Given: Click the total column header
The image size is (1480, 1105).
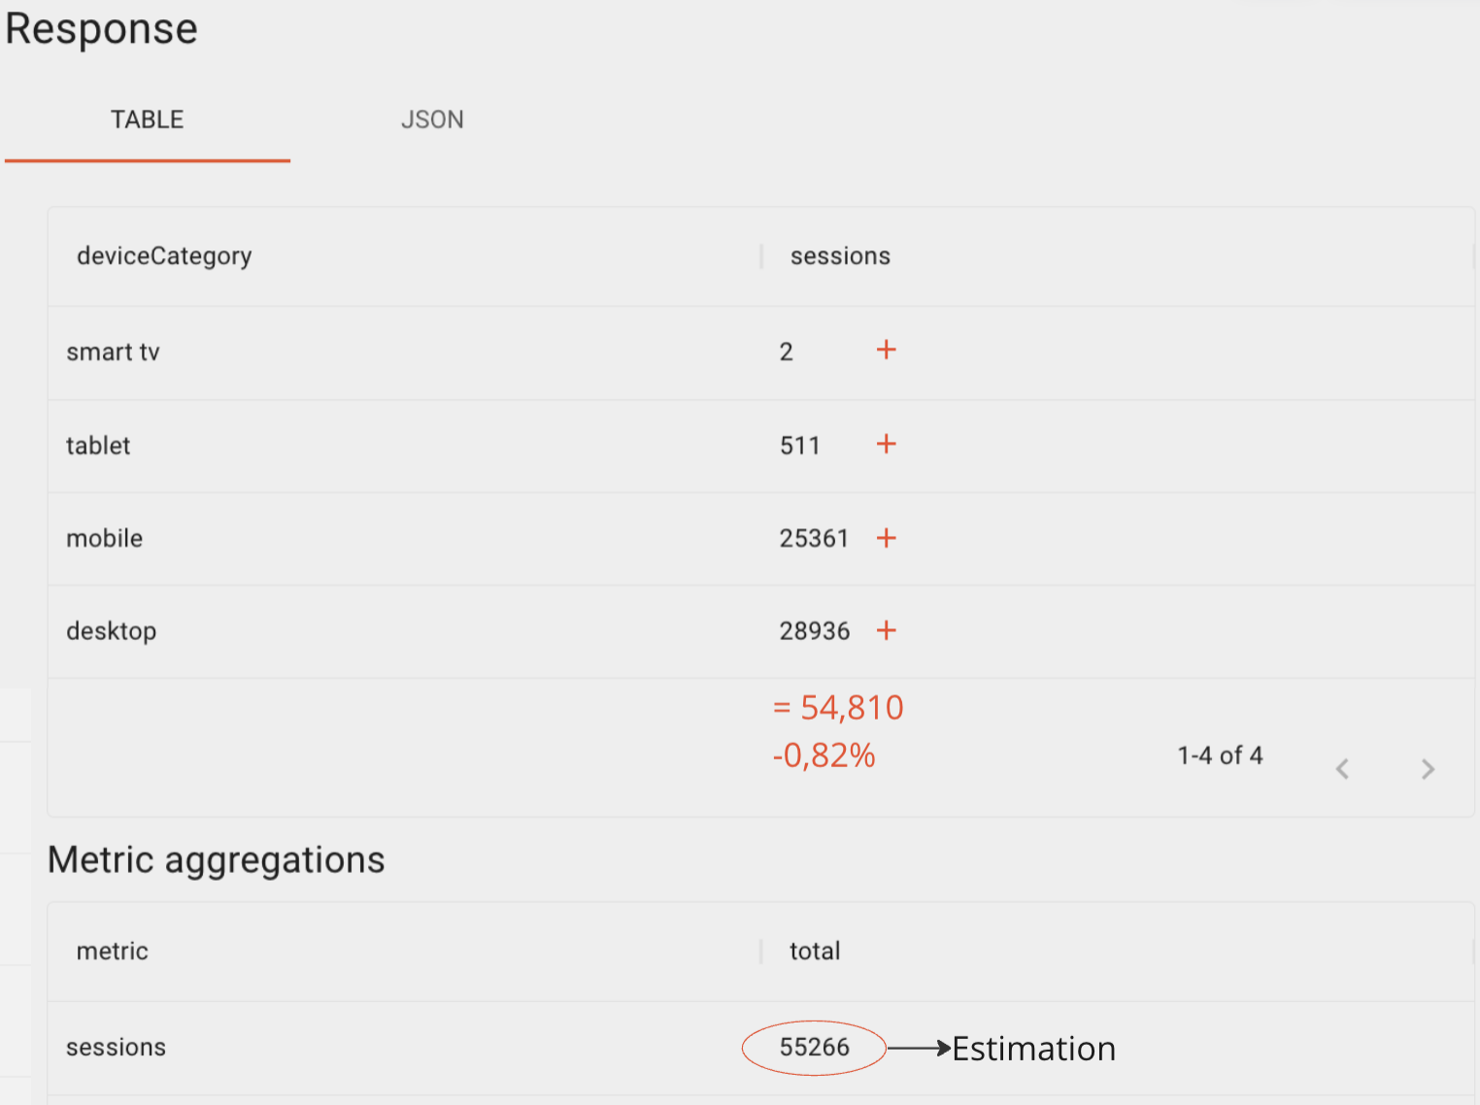Looking at the screenshot, I should click(x=815, y=951).
